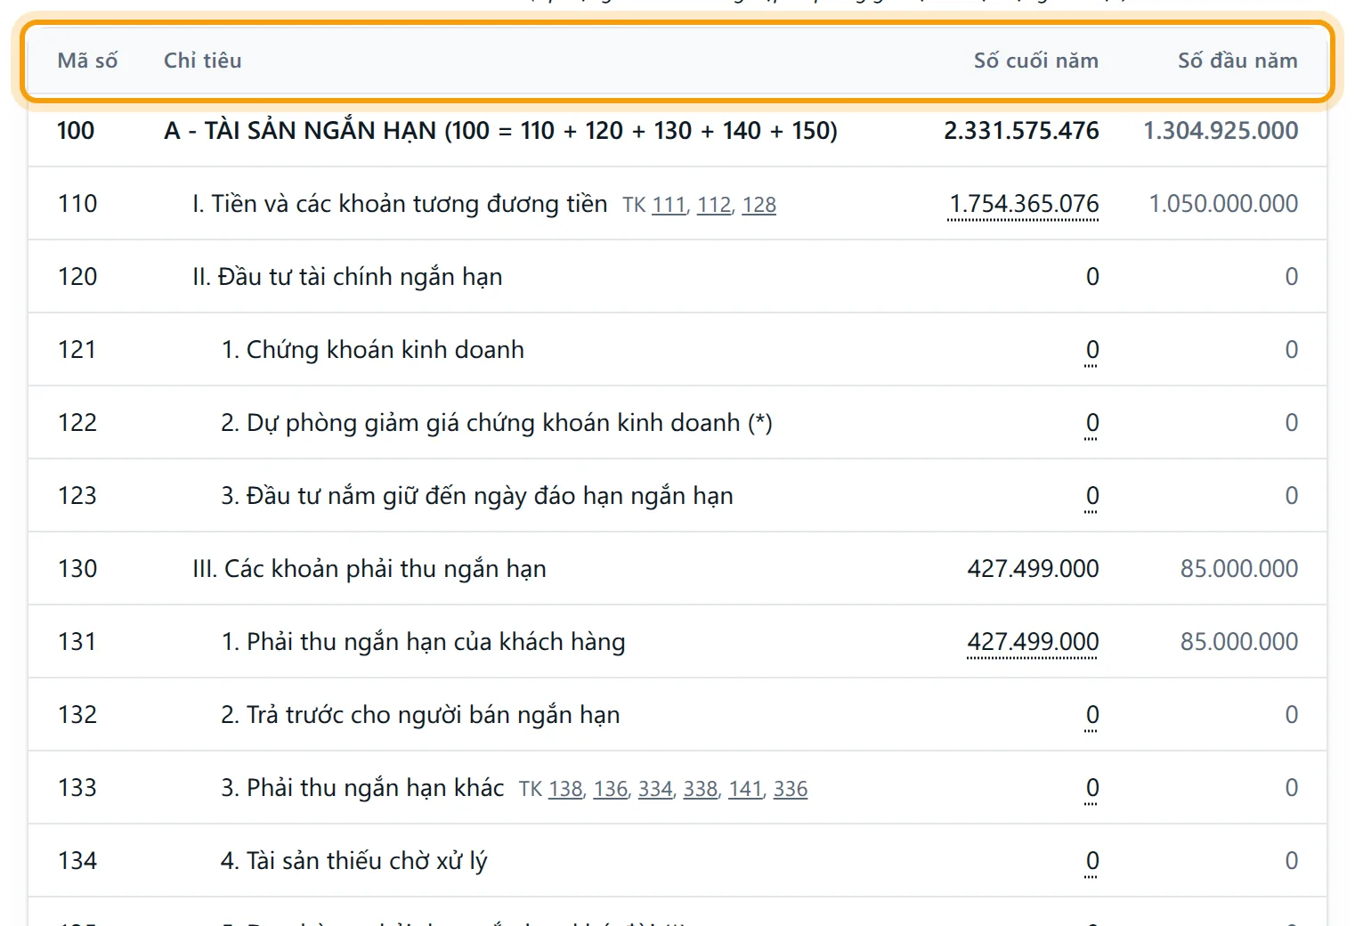The height and width of the screenshot is (926, 1355).
Task: Open account 138 link in row 133
Action: 565,789
